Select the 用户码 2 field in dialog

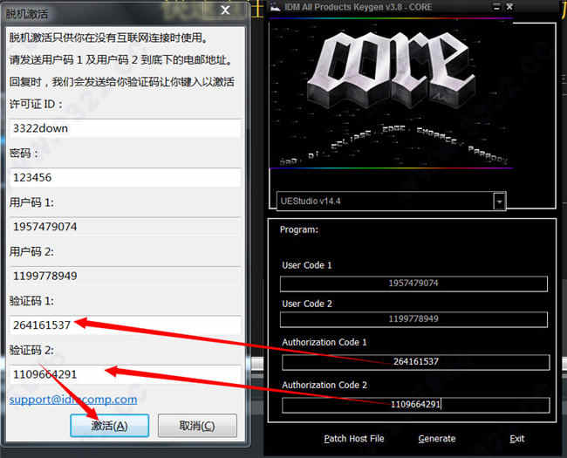pos(125,276)
